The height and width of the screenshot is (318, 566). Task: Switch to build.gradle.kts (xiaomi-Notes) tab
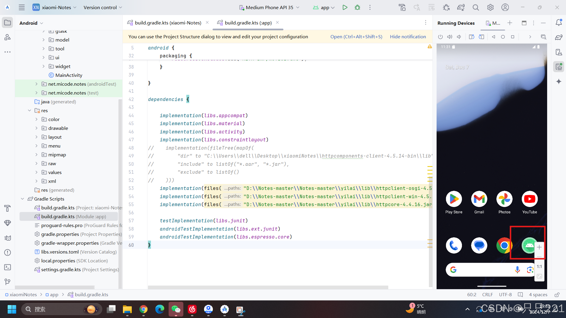pos(168,23)
